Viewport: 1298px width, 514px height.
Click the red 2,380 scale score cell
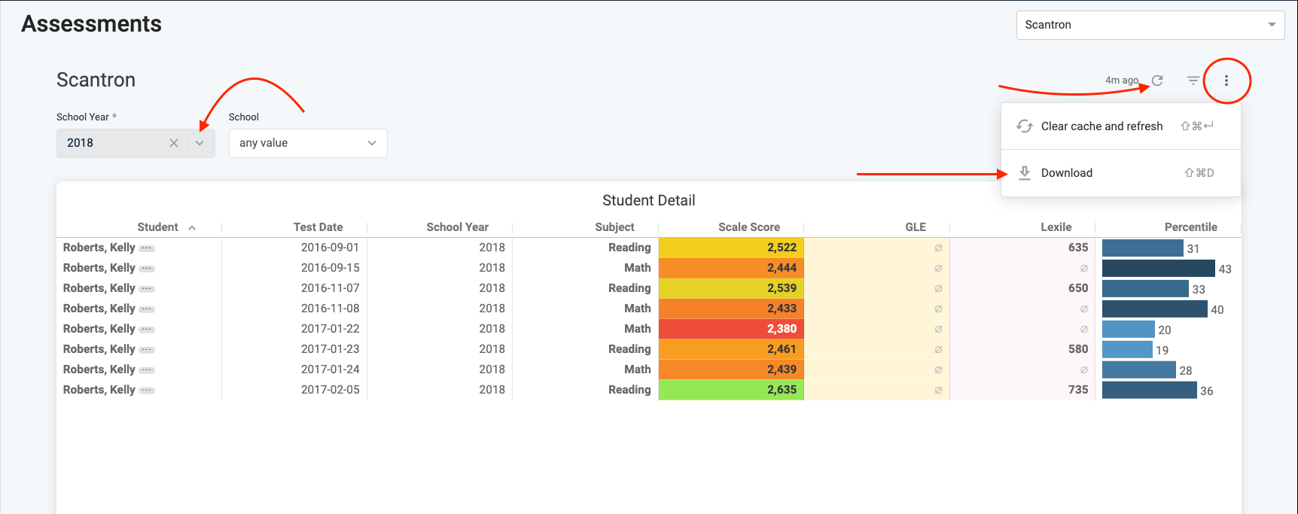[731, 329]
